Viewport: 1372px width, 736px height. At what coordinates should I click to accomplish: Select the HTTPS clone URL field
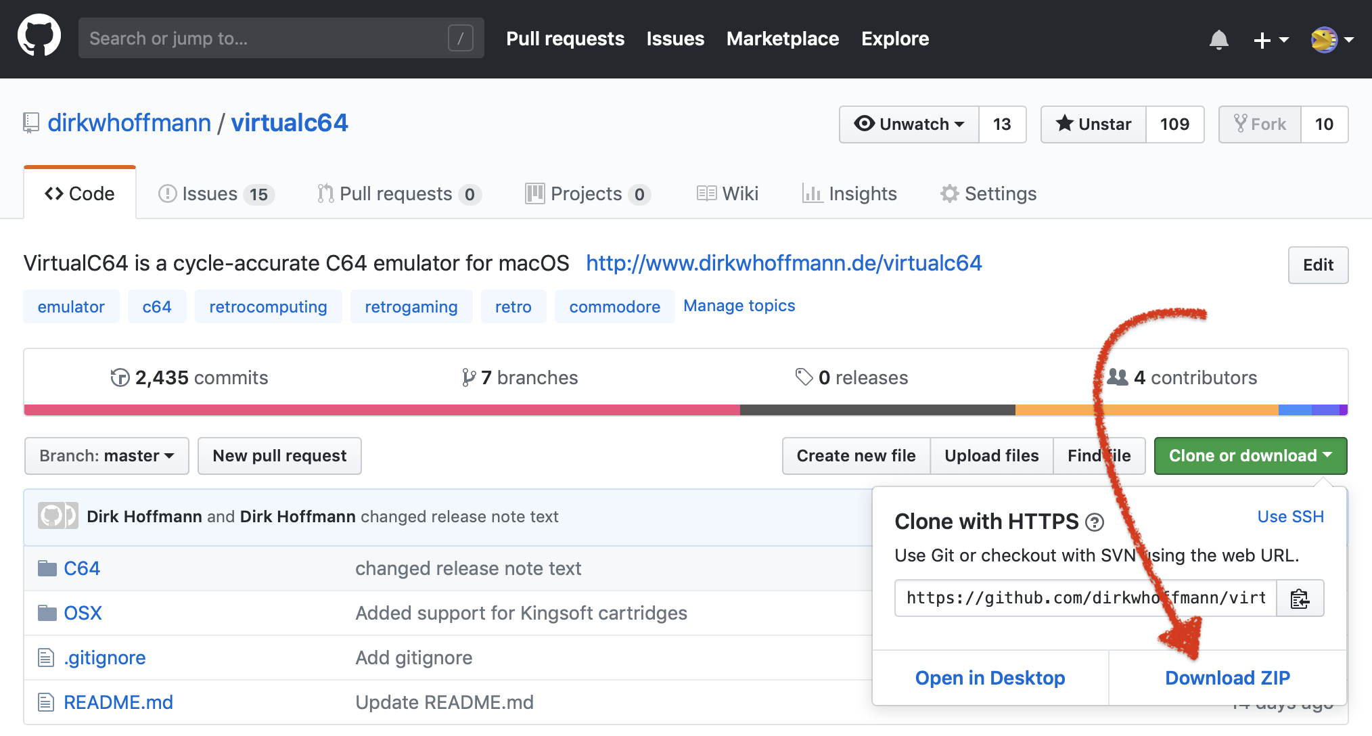pyautogui.click(x=1085, y=598)
